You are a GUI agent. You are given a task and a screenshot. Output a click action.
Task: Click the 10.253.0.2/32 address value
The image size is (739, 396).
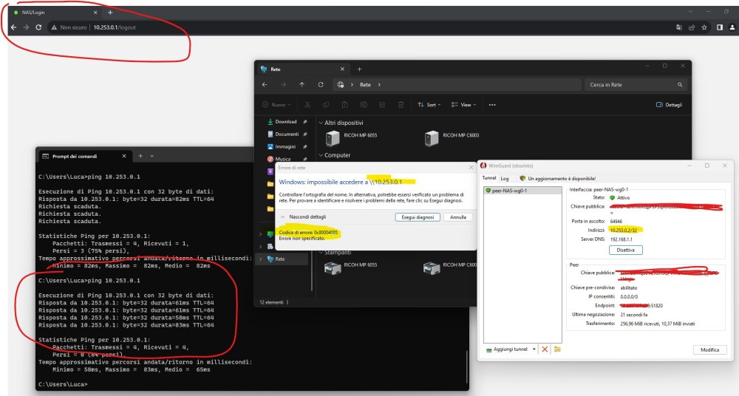pyautogui.click(x=623, y=230)
